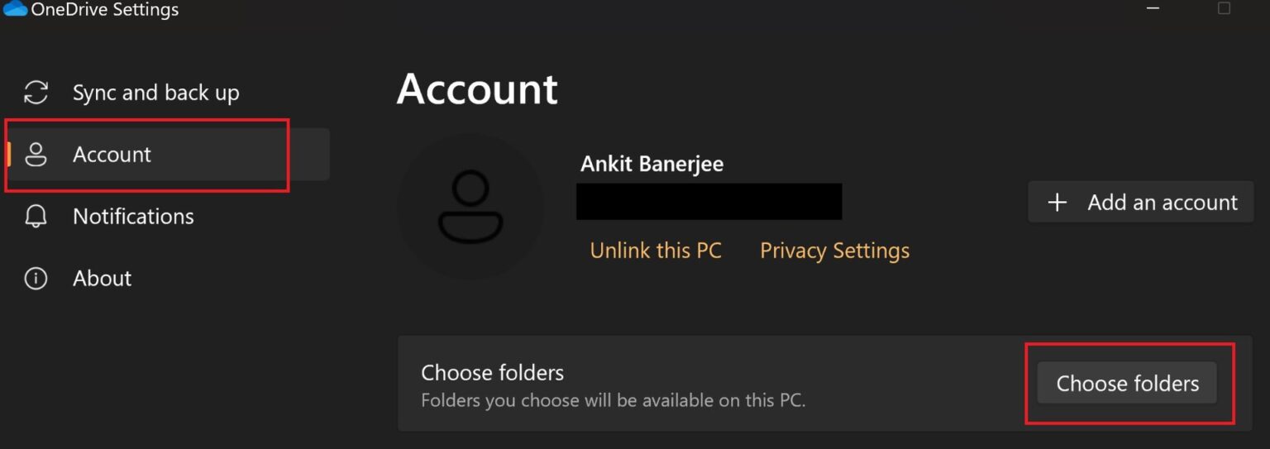
Task: Click the Ankit Banerjee account name
Action: pyautogui.click(x=652, y=164)
